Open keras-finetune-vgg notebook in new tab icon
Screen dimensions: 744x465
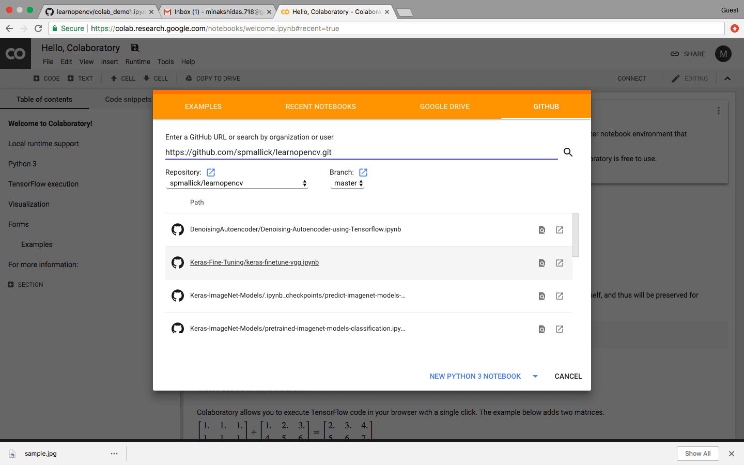[560, 263]
